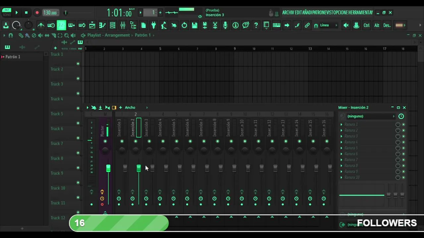This screenshot has width=424, height=238.
Task: Open the EDIT menu
Action: point(298,13)
